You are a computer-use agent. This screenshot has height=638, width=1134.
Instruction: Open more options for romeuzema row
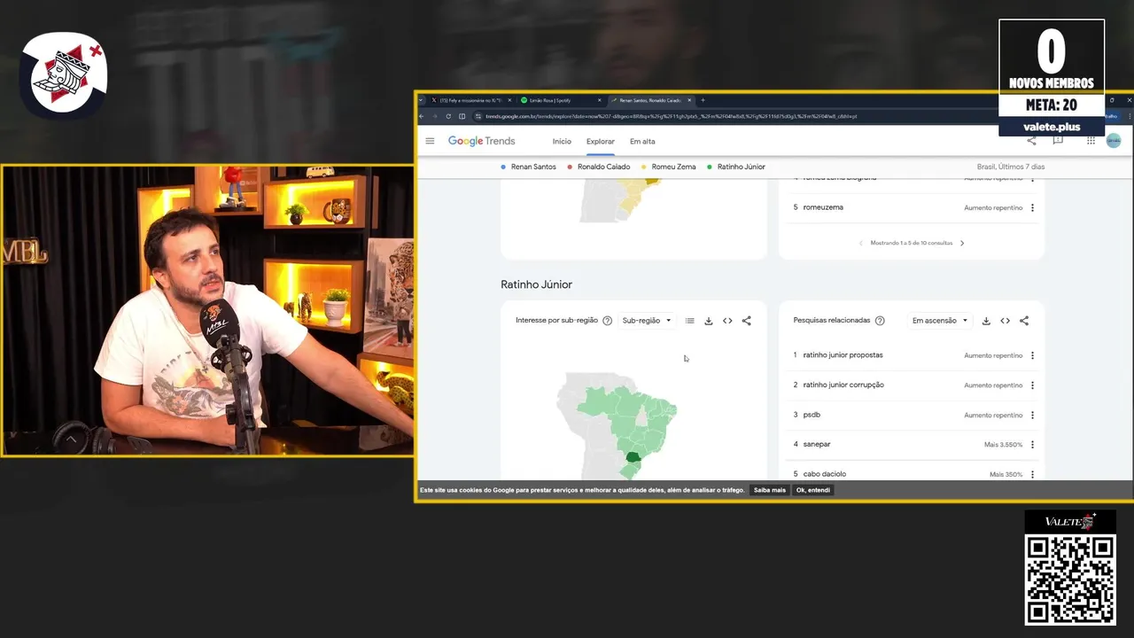point(1032,207)
